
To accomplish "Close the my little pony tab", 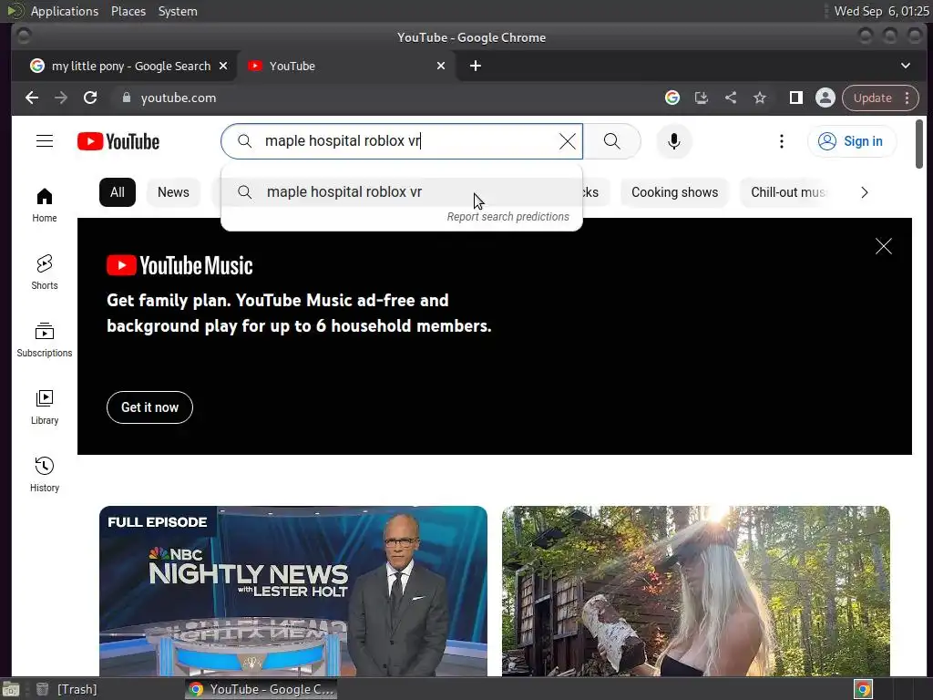I will [223, 66].
